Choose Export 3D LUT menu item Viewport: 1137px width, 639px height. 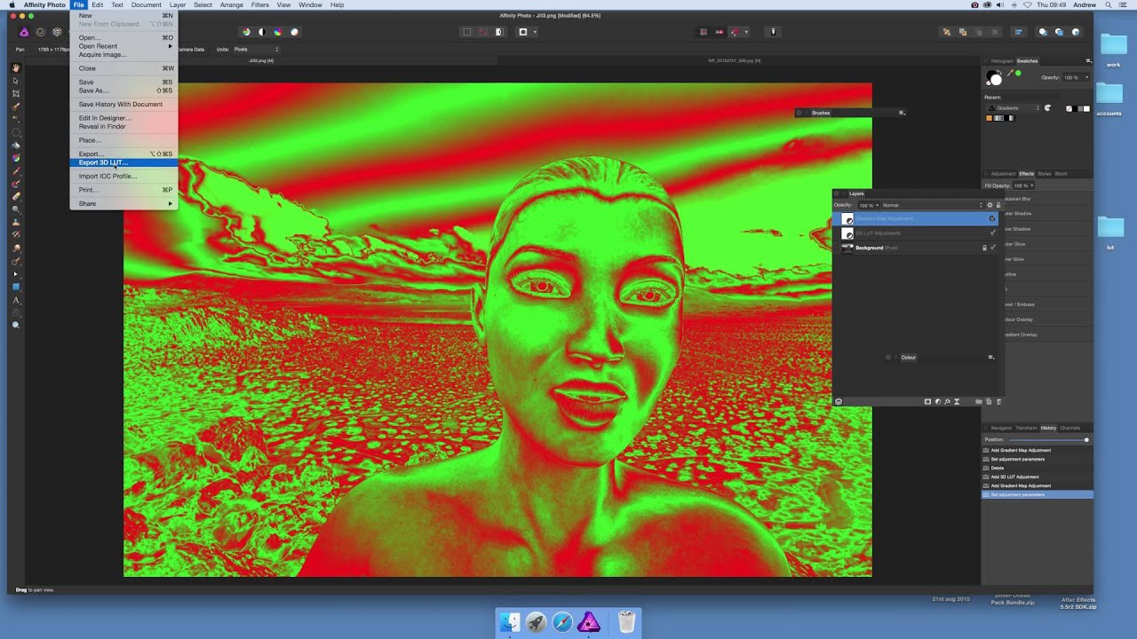click(x=123, y=162)
